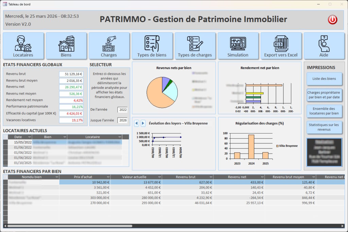Screen dimensions: 348x232
Task: Show next property's rent evolution chart
Action: pyautogui.click(x=143, y=123)
